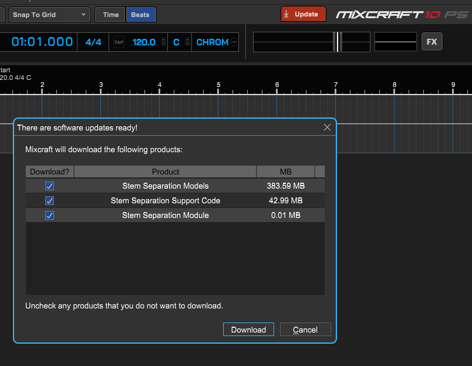Adjust project key with stepper arrows
This screenshot has height=366, width=472.
(187, 42)
